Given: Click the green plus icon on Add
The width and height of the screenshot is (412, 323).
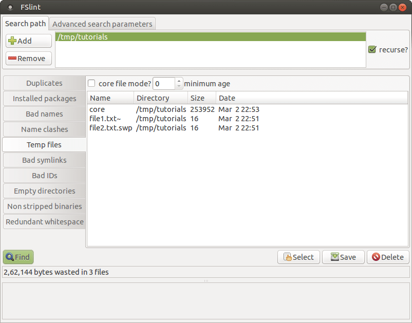Looking at the screenshot, I should point(12,41).
